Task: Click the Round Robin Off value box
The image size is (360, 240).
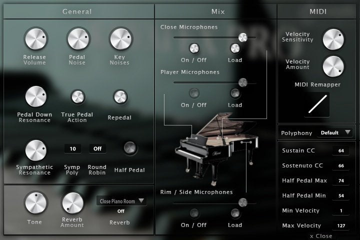Action: pyautogui.click(x=97, y=148)
